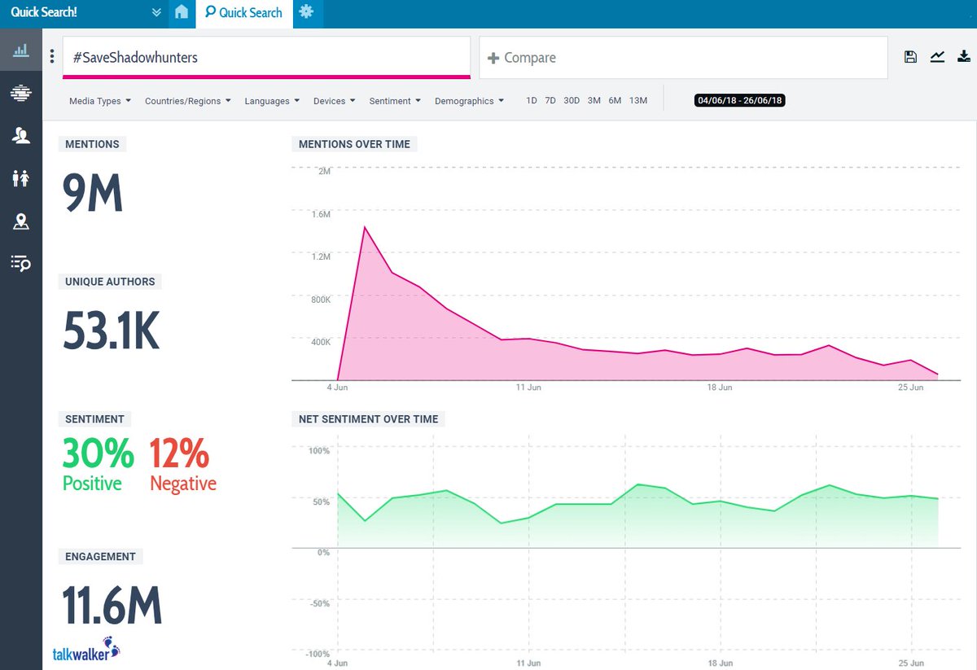Screen dimensions: 977x670
Task: Click the Quick Search! title text
Action: (44, 13)
